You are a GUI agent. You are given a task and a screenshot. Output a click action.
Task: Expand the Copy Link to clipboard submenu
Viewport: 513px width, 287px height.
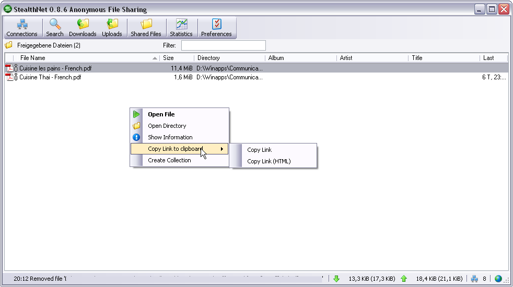coord(179,149)
